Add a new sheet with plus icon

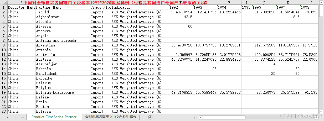150,117
